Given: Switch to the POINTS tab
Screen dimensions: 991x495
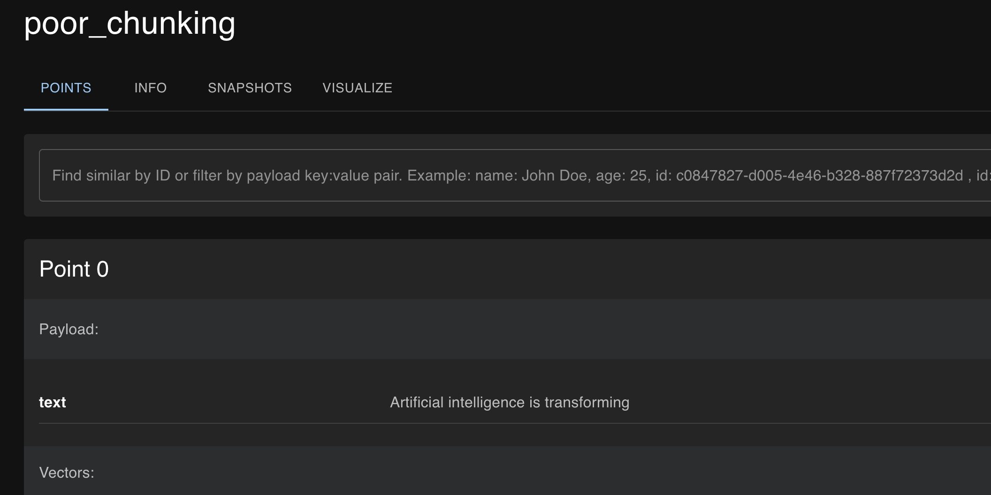Looking at the screenshot, I should 66,88.
